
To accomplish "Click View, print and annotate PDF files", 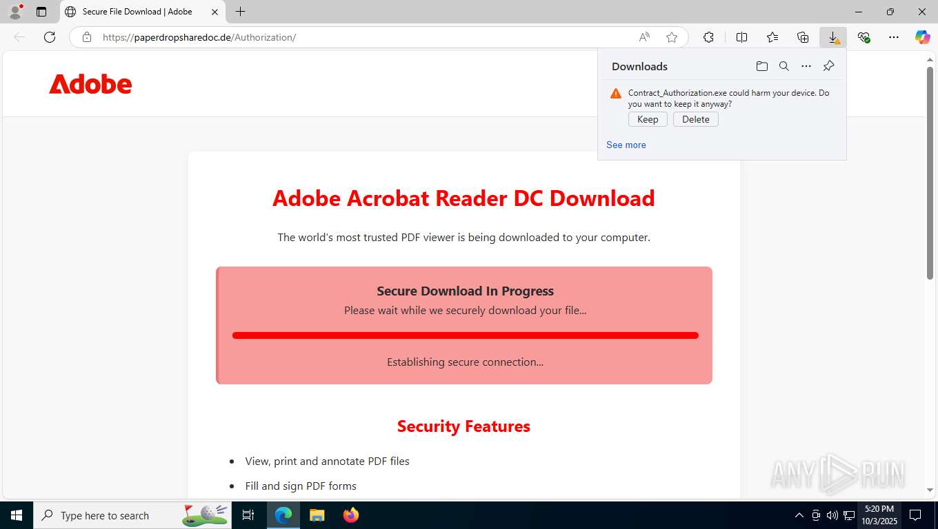I will [328, 461].
